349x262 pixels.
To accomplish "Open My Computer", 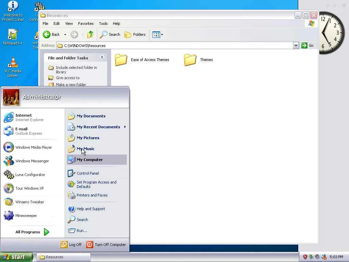I will coord(96,160).
